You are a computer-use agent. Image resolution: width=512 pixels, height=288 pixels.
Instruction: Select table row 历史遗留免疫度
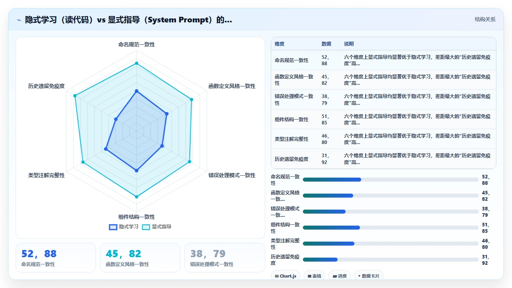383,159
